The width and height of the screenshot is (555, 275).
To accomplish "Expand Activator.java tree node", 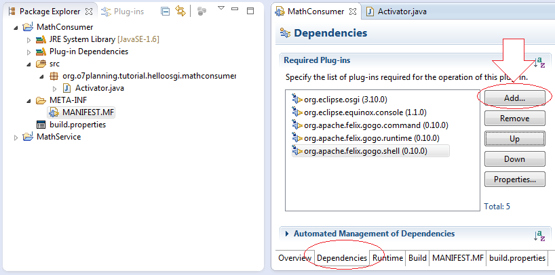I will (x=55, y=89).
